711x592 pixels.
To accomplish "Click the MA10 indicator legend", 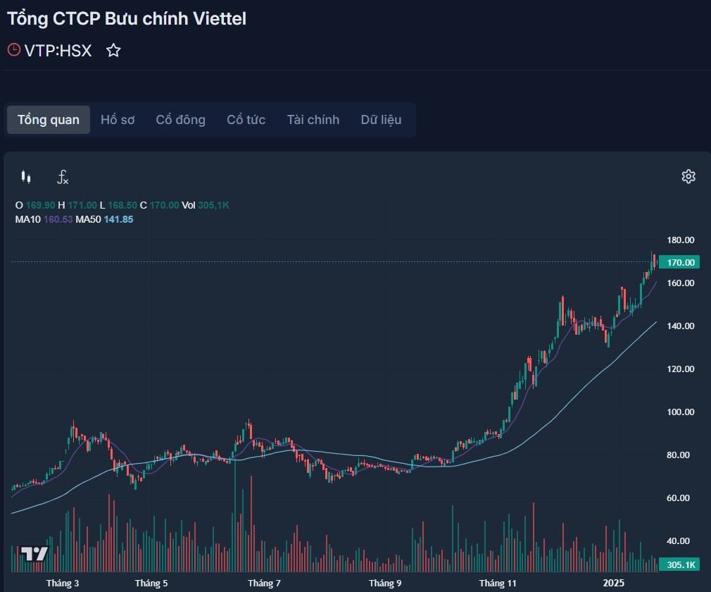I will (44, 219).
